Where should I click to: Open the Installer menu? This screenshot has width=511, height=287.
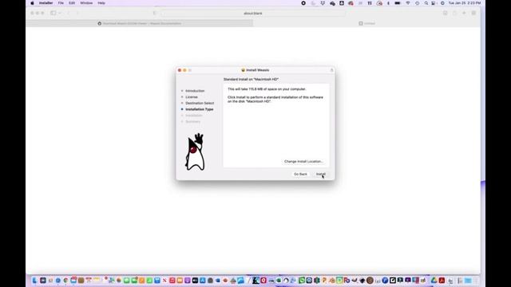(46, 3)
